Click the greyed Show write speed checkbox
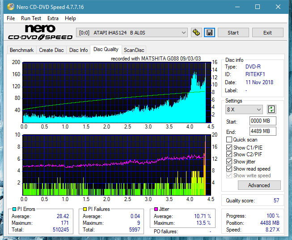This screenshot has width=292, height=240. 229,176
